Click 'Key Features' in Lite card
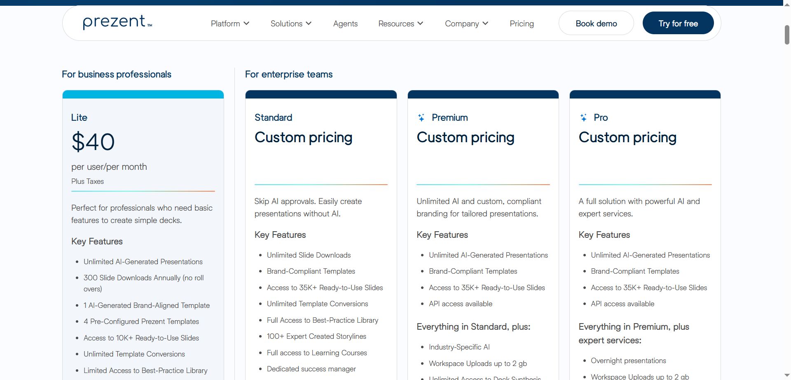This screenshot has width=791, height=380. point(97,242)
